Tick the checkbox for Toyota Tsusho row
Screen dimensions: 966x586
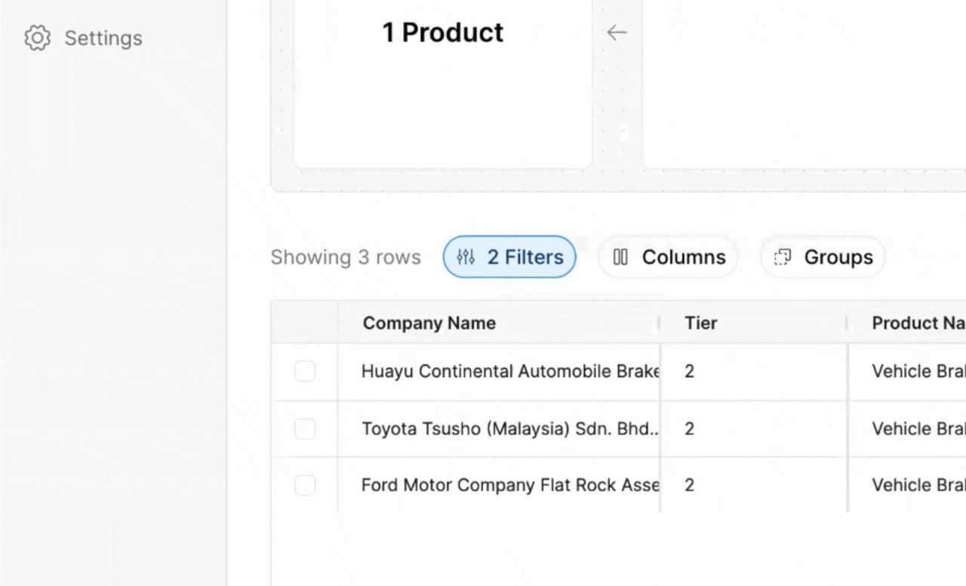click(x=305, y=428)
